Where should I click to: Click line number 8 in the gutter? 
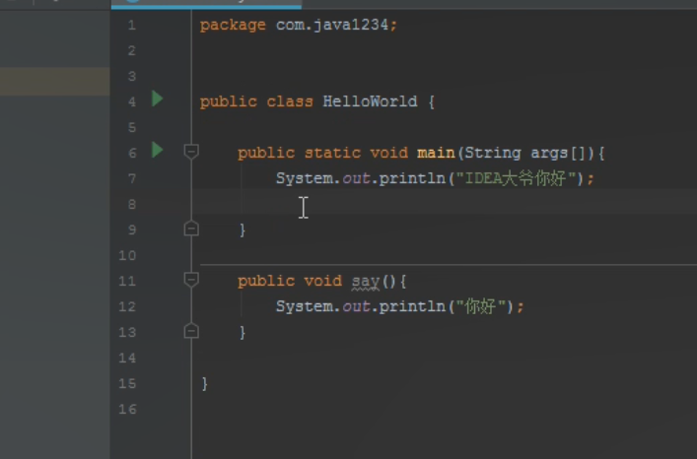tap(131, 204)
